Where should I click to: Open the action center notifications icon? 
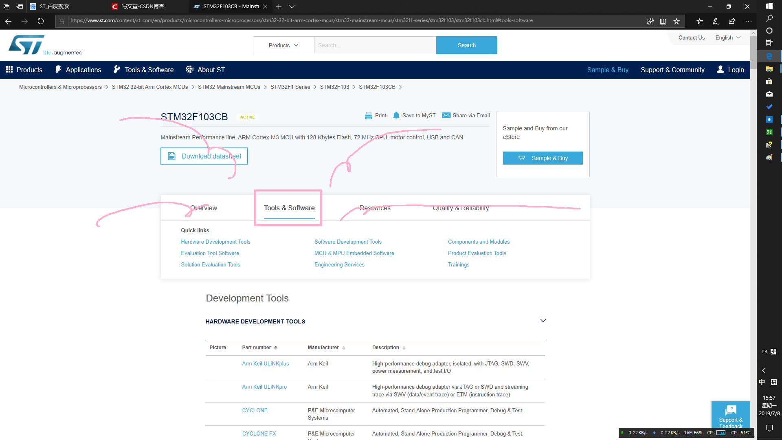click(769, 428)
